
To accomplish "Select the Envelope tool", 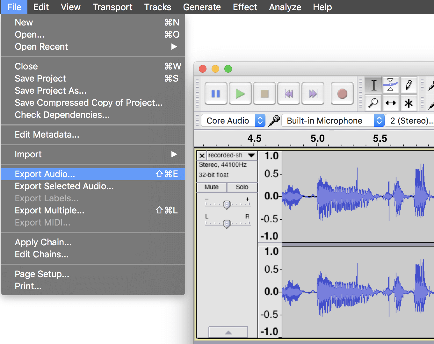I will (x=391, y=85).
